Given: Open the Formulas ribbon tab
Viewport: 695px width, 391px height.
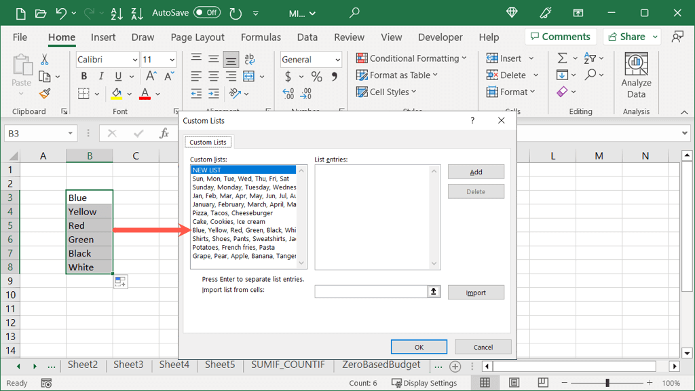Looking at the screenshot, I should 261,37.
